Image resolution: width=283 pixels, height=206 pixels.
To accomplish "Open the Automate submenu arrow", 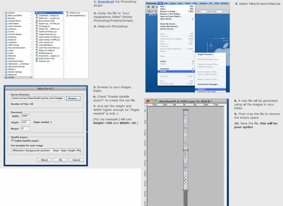I will pyautogui.click(x=193, y=69).
